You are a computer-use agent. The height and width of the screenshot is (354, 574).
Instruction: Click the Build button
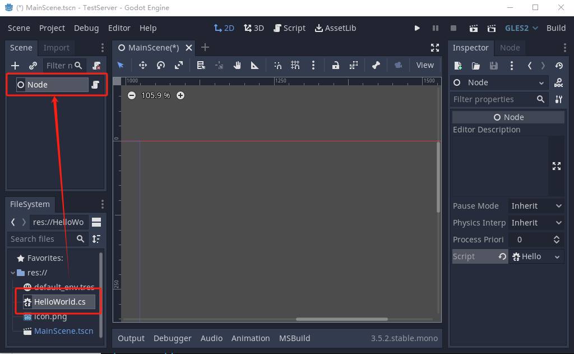[x=556, y=28]
